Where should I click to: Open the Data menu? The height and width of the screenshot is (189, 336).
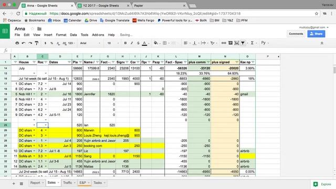click(x=73, y=35)
